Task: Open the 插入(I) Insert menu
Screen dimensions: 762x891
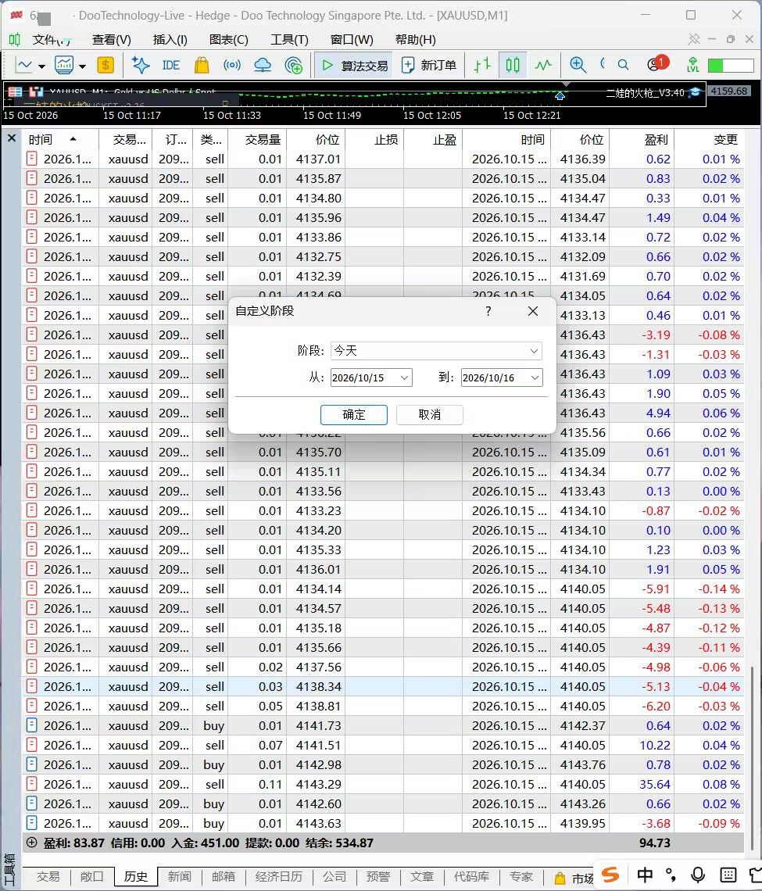Action: 170,39
